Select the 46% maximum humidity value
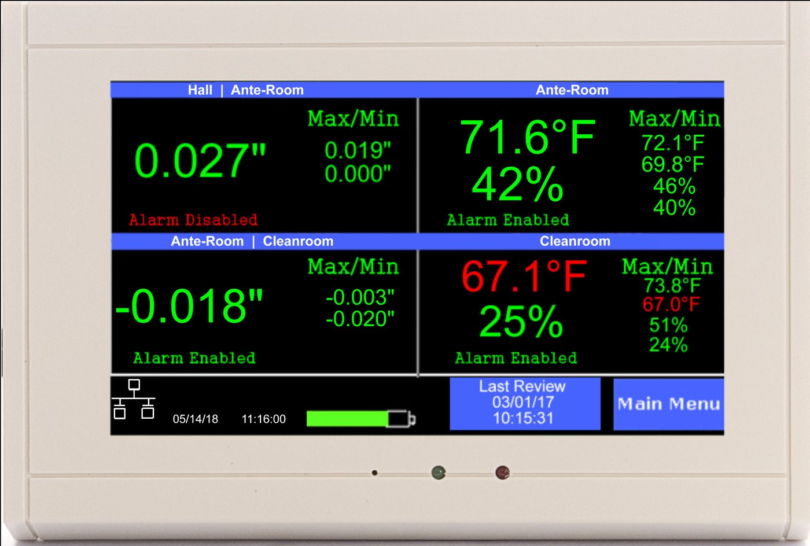810x546 pixels. point(674,186)
